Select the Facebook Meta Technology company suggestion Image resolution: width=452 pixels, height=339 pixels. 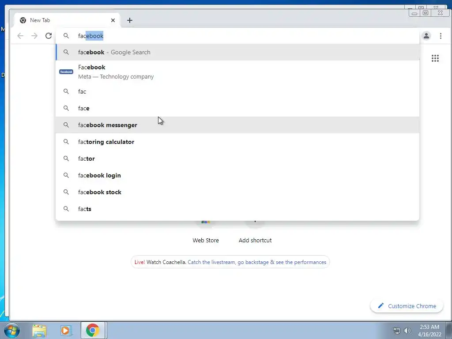click(x=237, y=72)
